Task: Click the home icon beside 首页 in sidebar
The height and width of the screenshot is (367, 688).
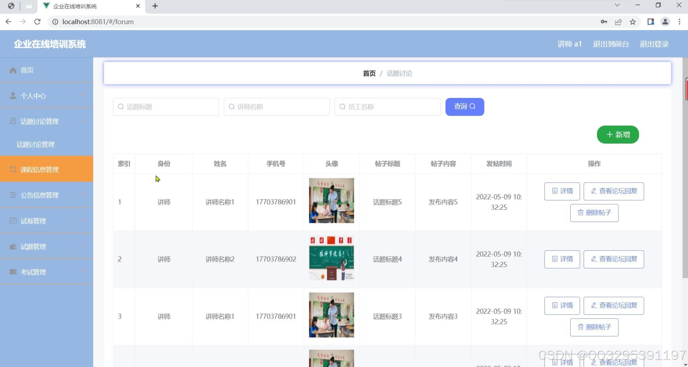Action: pyautogui.click(x=13, y=70)
